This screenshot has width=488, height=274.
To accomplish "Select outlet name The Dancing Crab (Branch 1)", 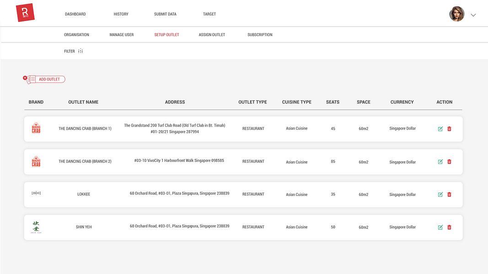I will tap(85, 129).
